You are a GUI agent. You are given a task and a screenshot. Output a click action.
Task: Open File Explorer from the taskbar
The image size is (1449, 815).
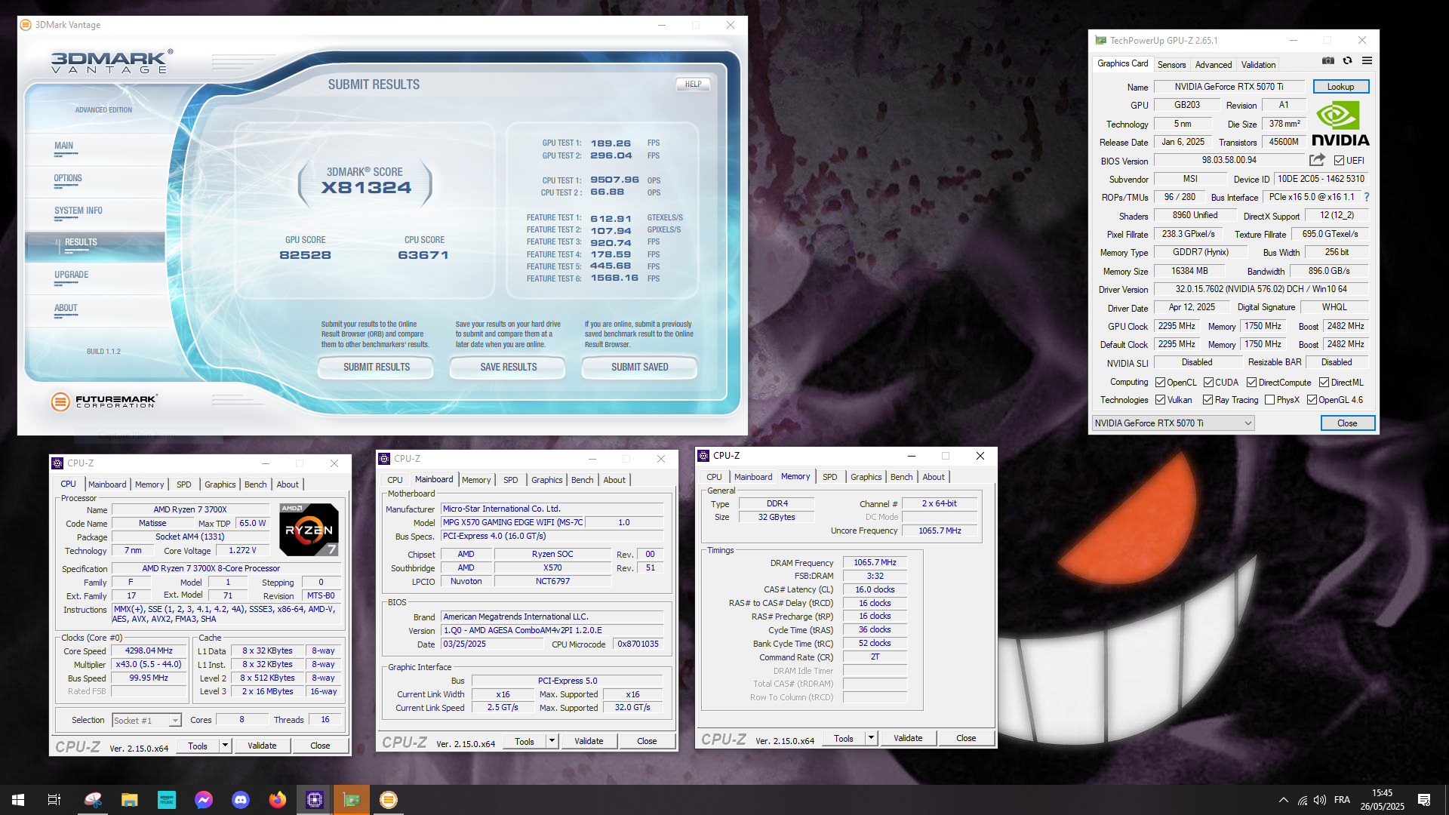click(130, 800)
